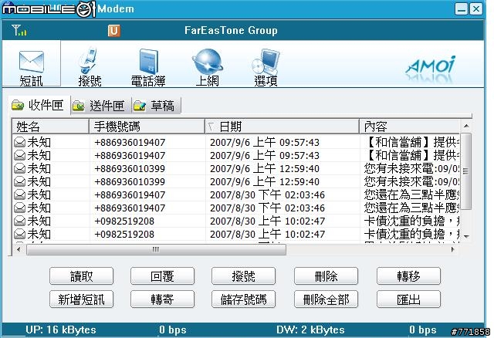The width and height of the screenshot is (494, 338).
Task: Click the vertical scrollbar down arrow
Action: point(466,236)
